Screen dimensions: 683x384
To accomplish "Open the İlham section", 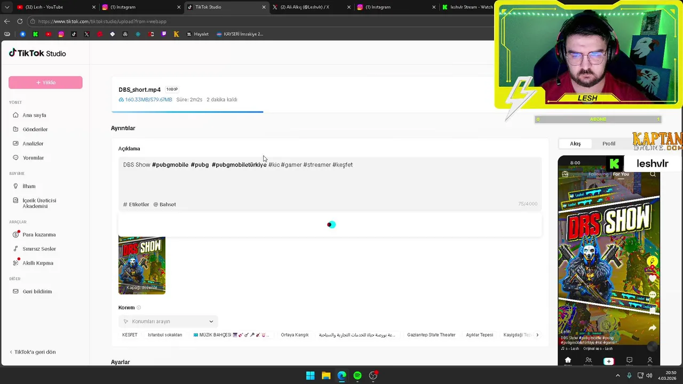I will click(x=29, y=186).
